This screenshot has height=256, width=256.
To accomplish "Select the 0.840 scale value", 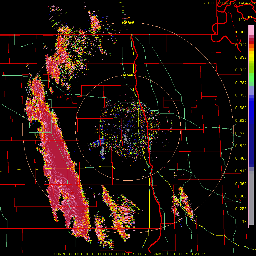I will [x=241, y=70].
